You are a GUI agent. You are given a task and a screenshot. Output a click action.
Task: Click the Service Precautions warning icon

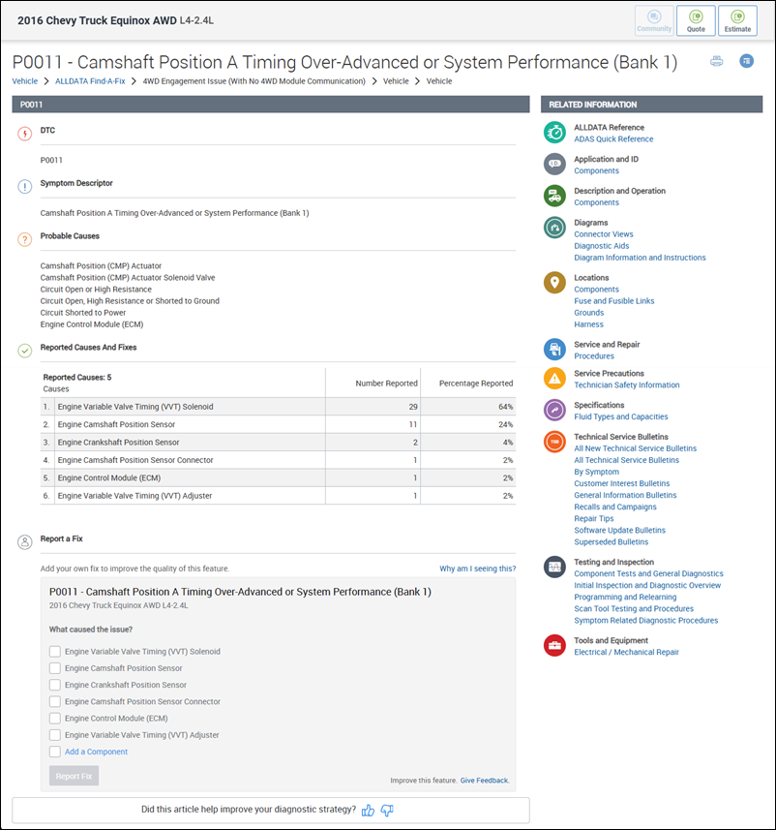pos(554,379)
